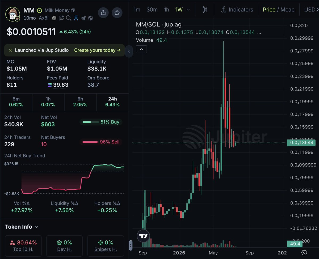Dismiss the Launched via Jup Studio banner

pyautogui.click(x=10, y=50)
